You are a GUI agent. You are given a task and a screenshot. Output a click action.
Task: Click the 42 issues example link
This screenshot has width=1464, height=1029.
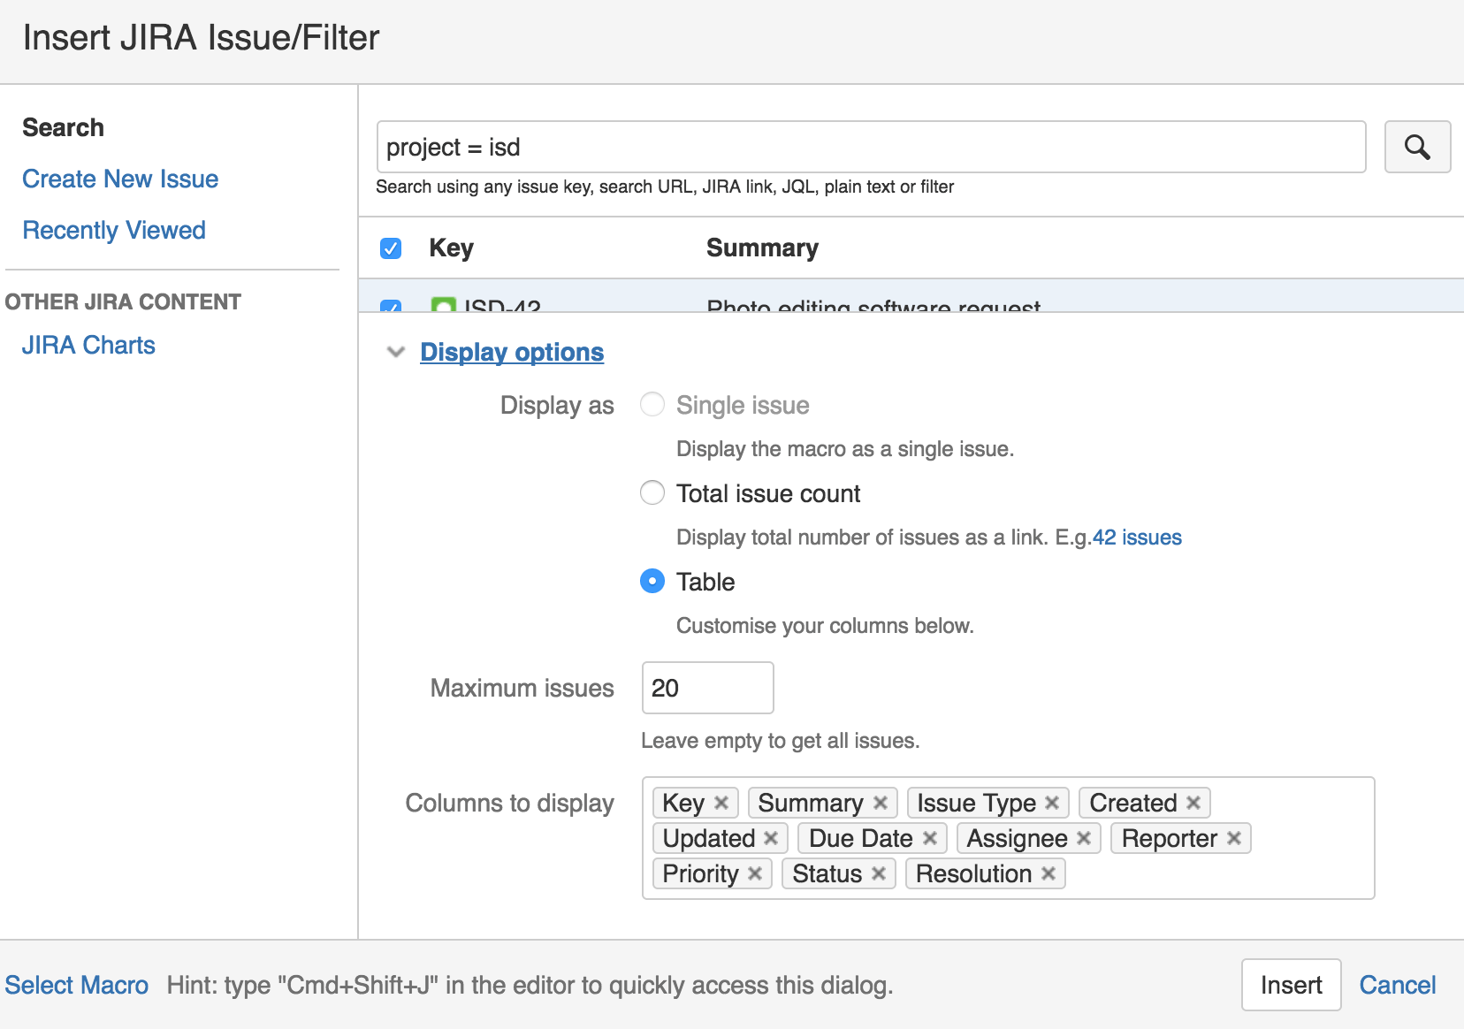pos(1137,537)
